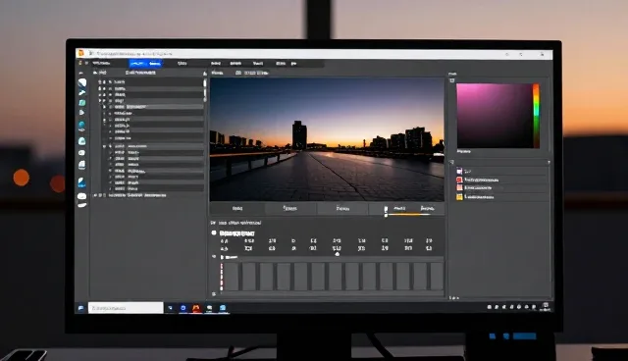The image size is (628, 361).
Task: Click the taskbar search field
Action: [126, 308]
